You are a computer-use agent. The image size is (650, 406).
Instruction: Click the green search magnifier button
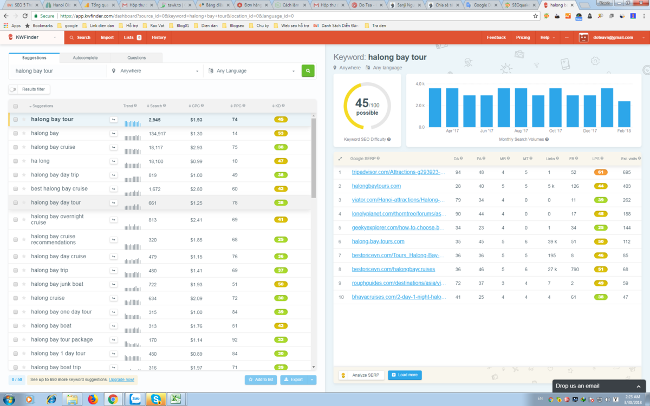[308, 71]
